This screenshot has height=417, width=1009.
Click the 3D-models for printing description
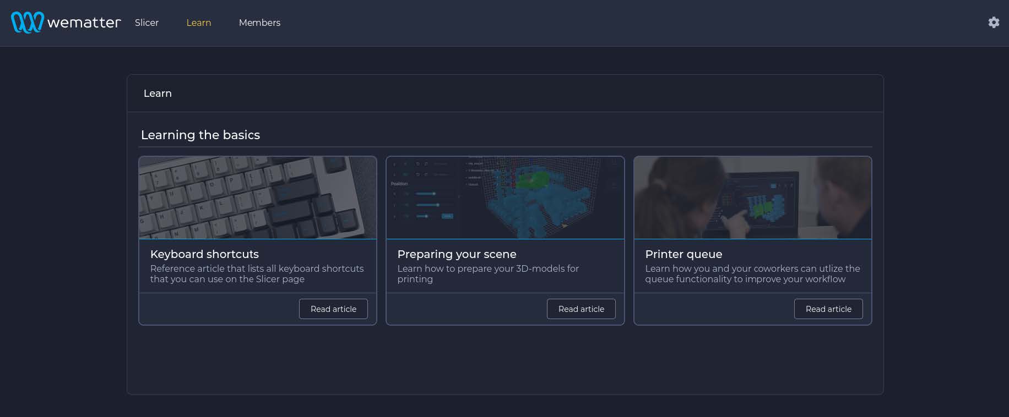[x=487, y=274]
